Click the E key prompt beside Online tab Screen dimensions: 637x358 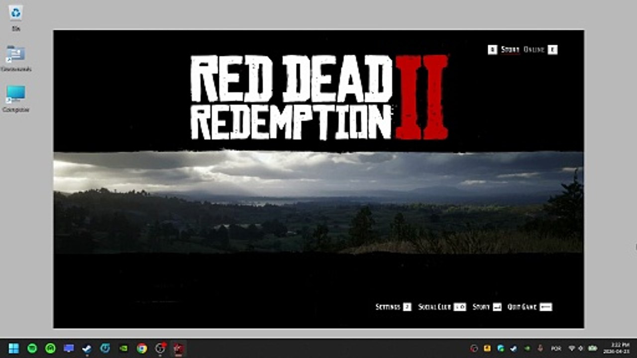(552, 50)
